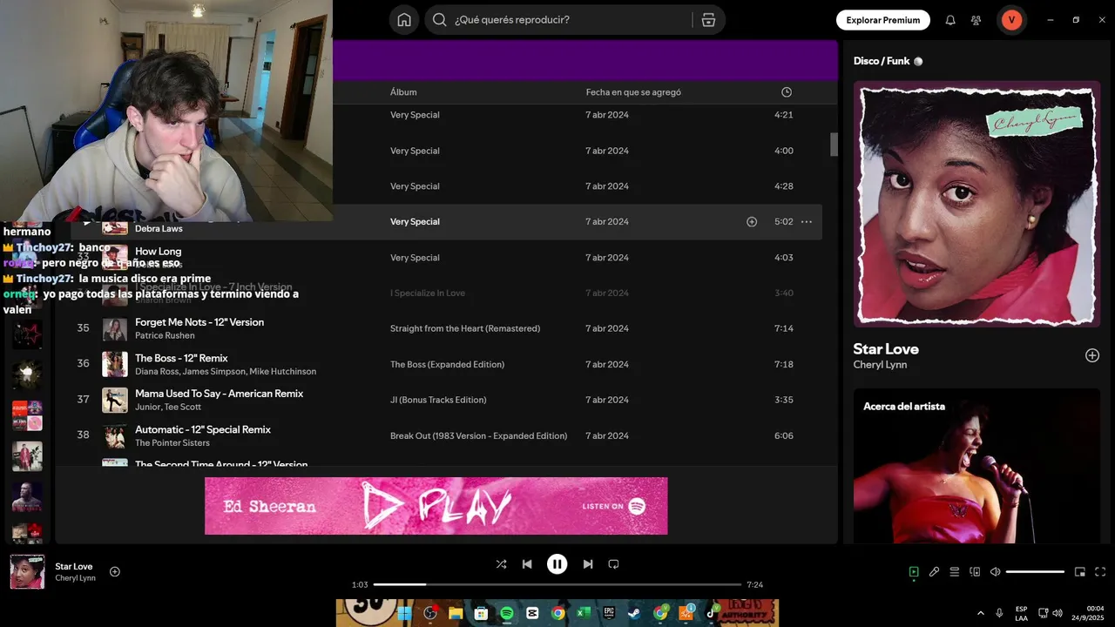Open Star Love title in now-playing bar
1115x627 pixels.
pyautogui.click(x=74, y=566)
